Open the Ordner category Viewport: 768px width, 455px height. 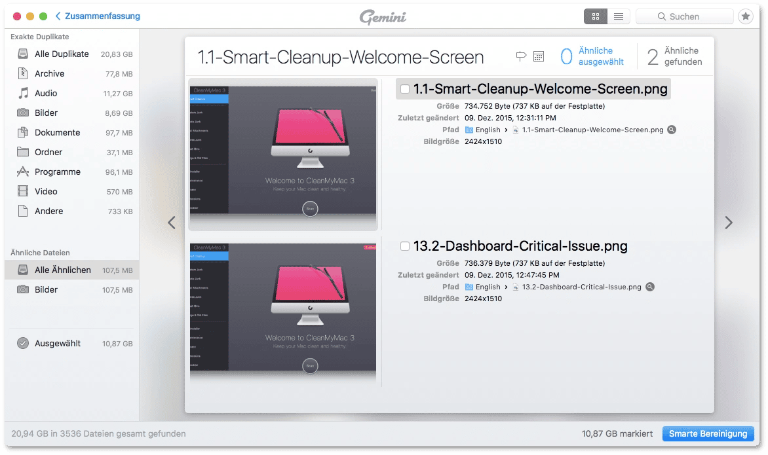coord(71,152)
